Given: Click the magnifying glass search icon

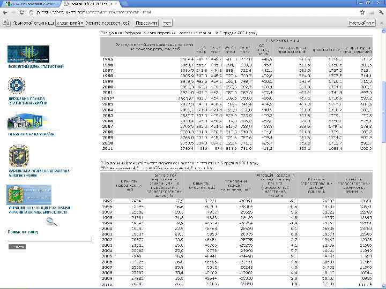Looking at the screenshot, I should (x=52, y=222).
